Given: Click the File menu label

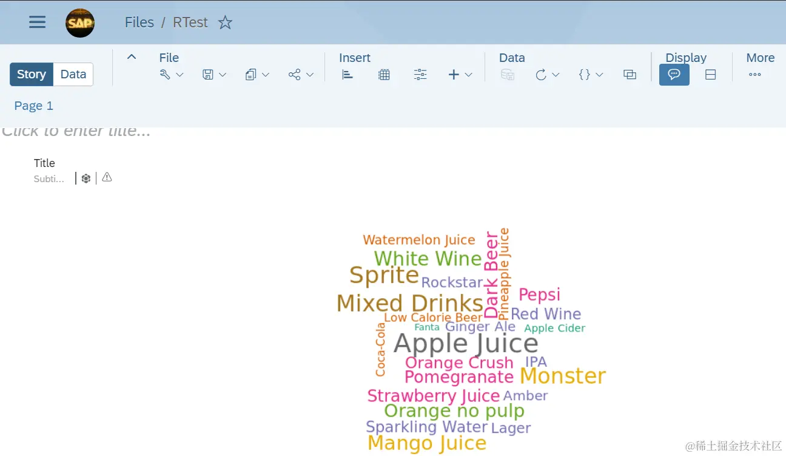Looking at the screenshot, I should pyautogui.click(x=169, y=58).
